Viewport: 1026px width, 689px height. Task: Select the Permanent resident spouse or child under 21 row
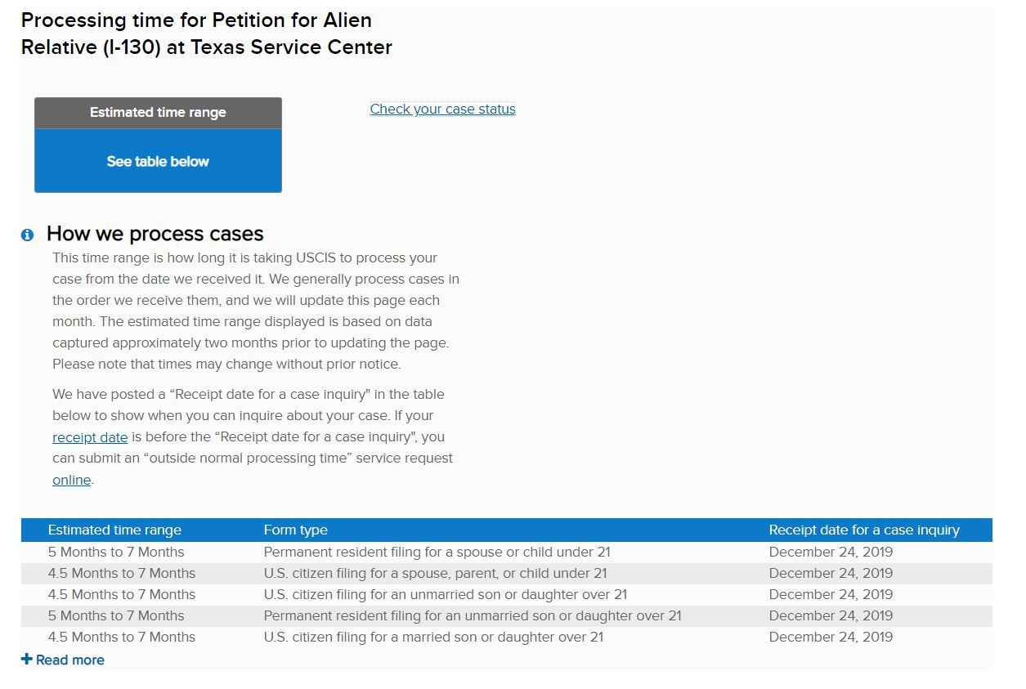(x=437, y=552)
